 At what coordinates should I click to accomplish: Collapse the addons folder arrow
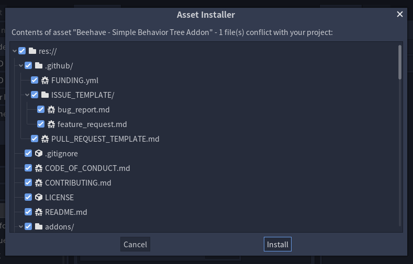[x=21, y=226]
